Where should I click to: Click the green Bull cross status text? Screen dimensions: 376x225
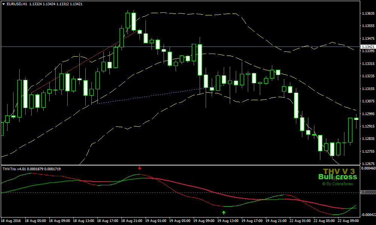point(337,177)
